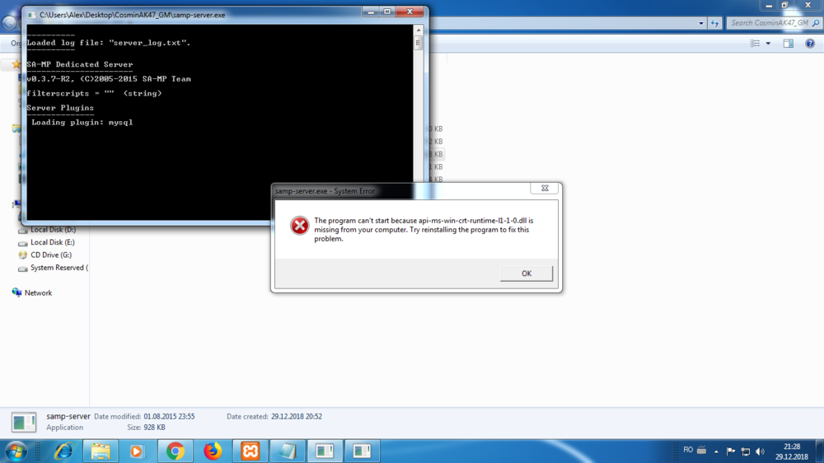Image resolution: width=824 pixels, height=463 pixels.
Task: Click the Size value 928 KB
Action: click(154, 428)
